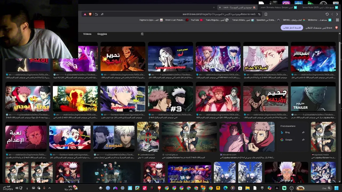Switch to the Goggles search tab
Screen dimensions: 342x192
[102, 34]
